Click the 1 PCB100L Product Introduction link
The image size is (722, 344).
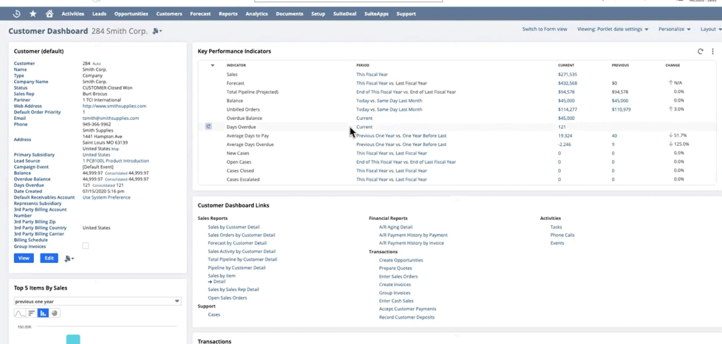(116, 161)
